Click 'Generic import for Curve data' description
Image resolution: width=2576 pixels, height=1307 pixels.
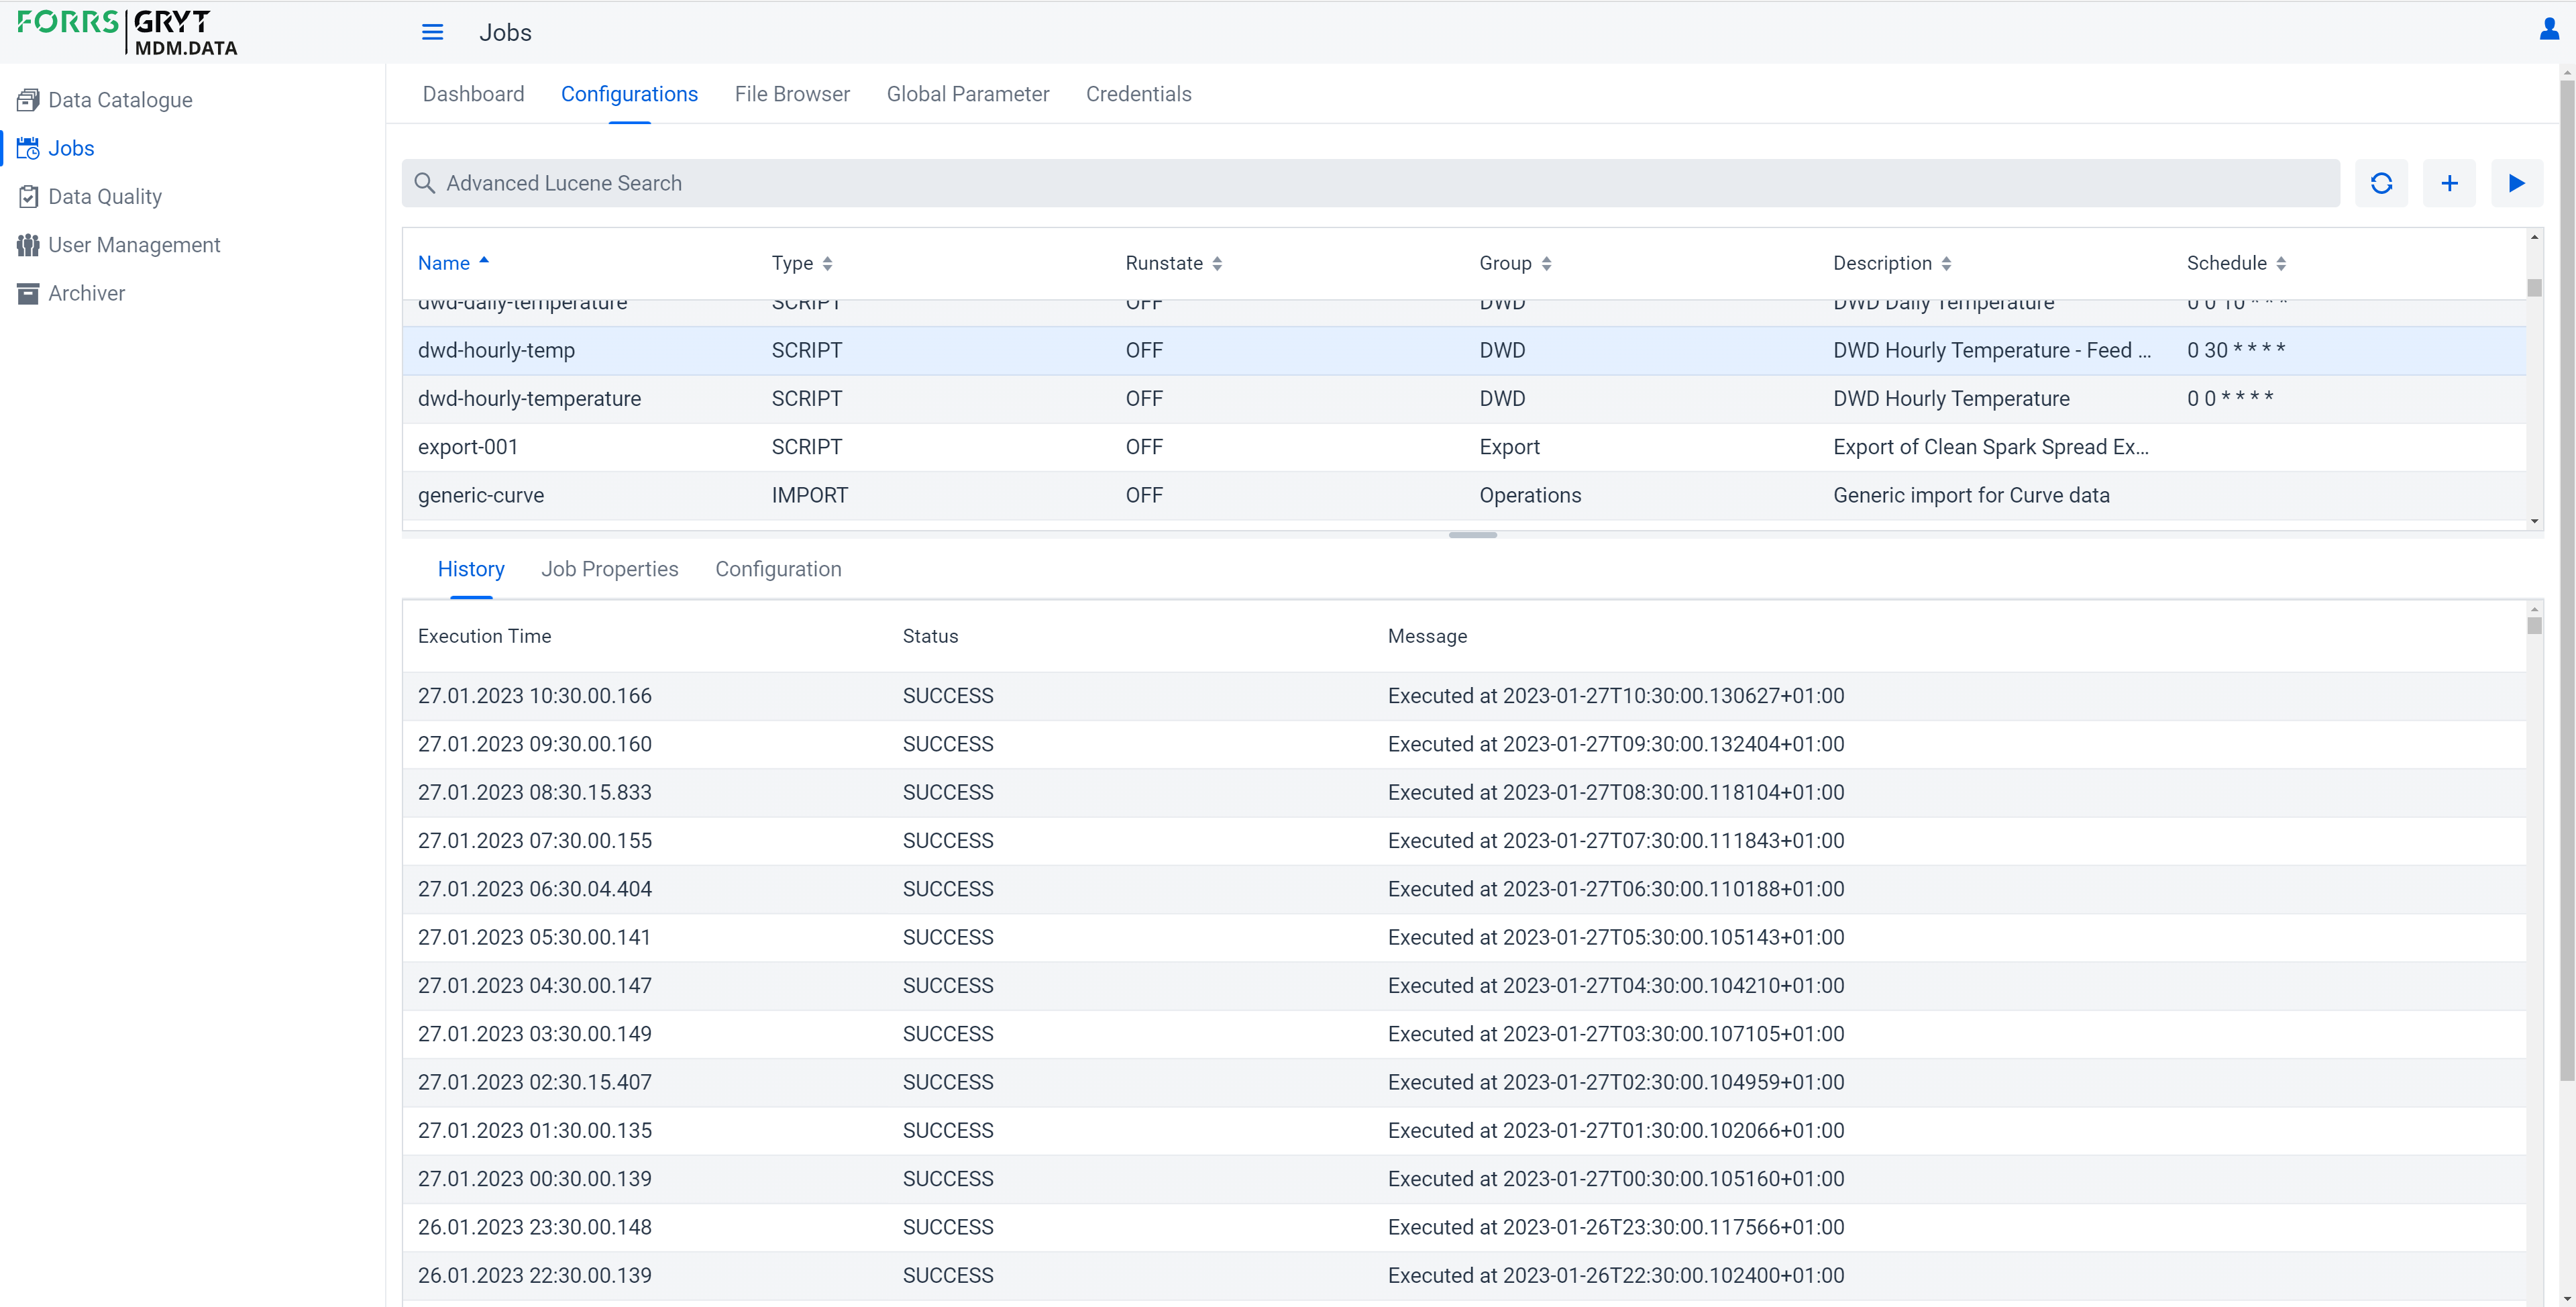[x=1971, y=495]
